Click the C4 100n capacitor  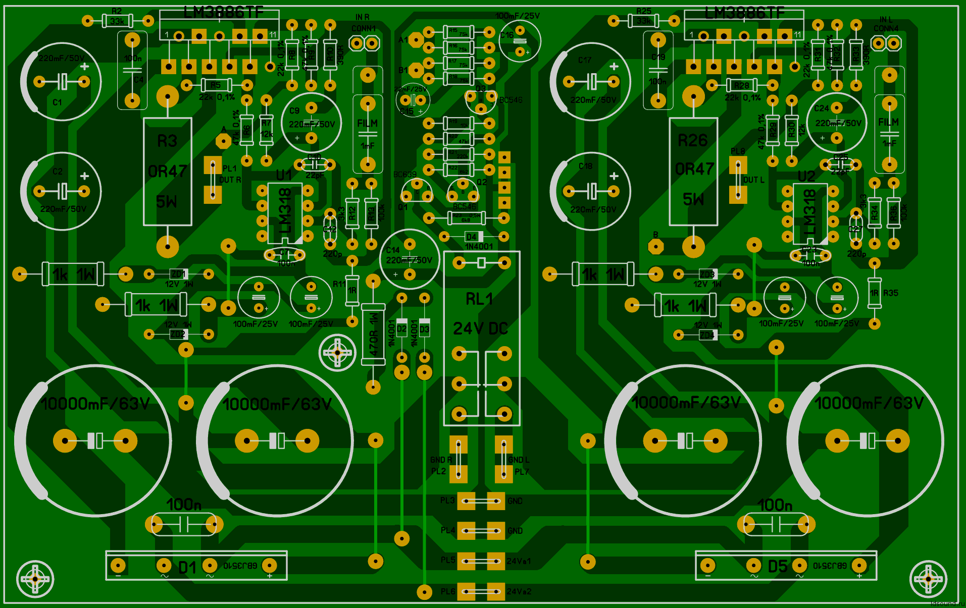[x=132, y=70]
